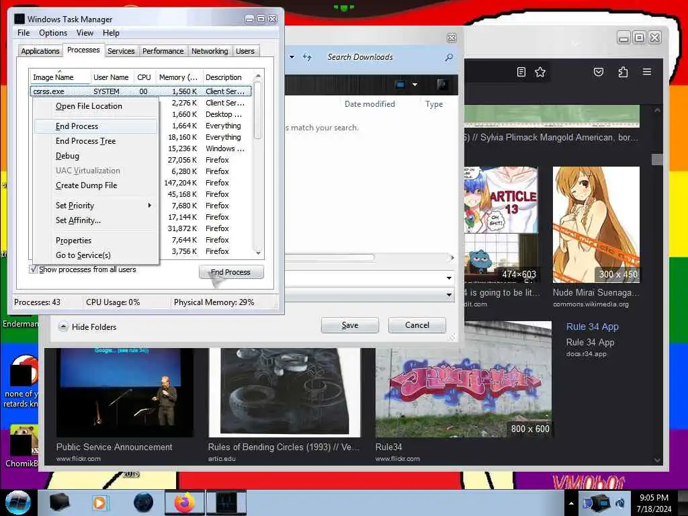Click the Search Downloads input field

coord(382,58)
